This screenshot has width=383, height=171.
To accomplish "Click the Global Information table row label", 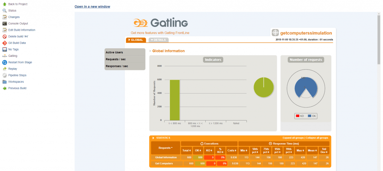I will pos(166,158).
